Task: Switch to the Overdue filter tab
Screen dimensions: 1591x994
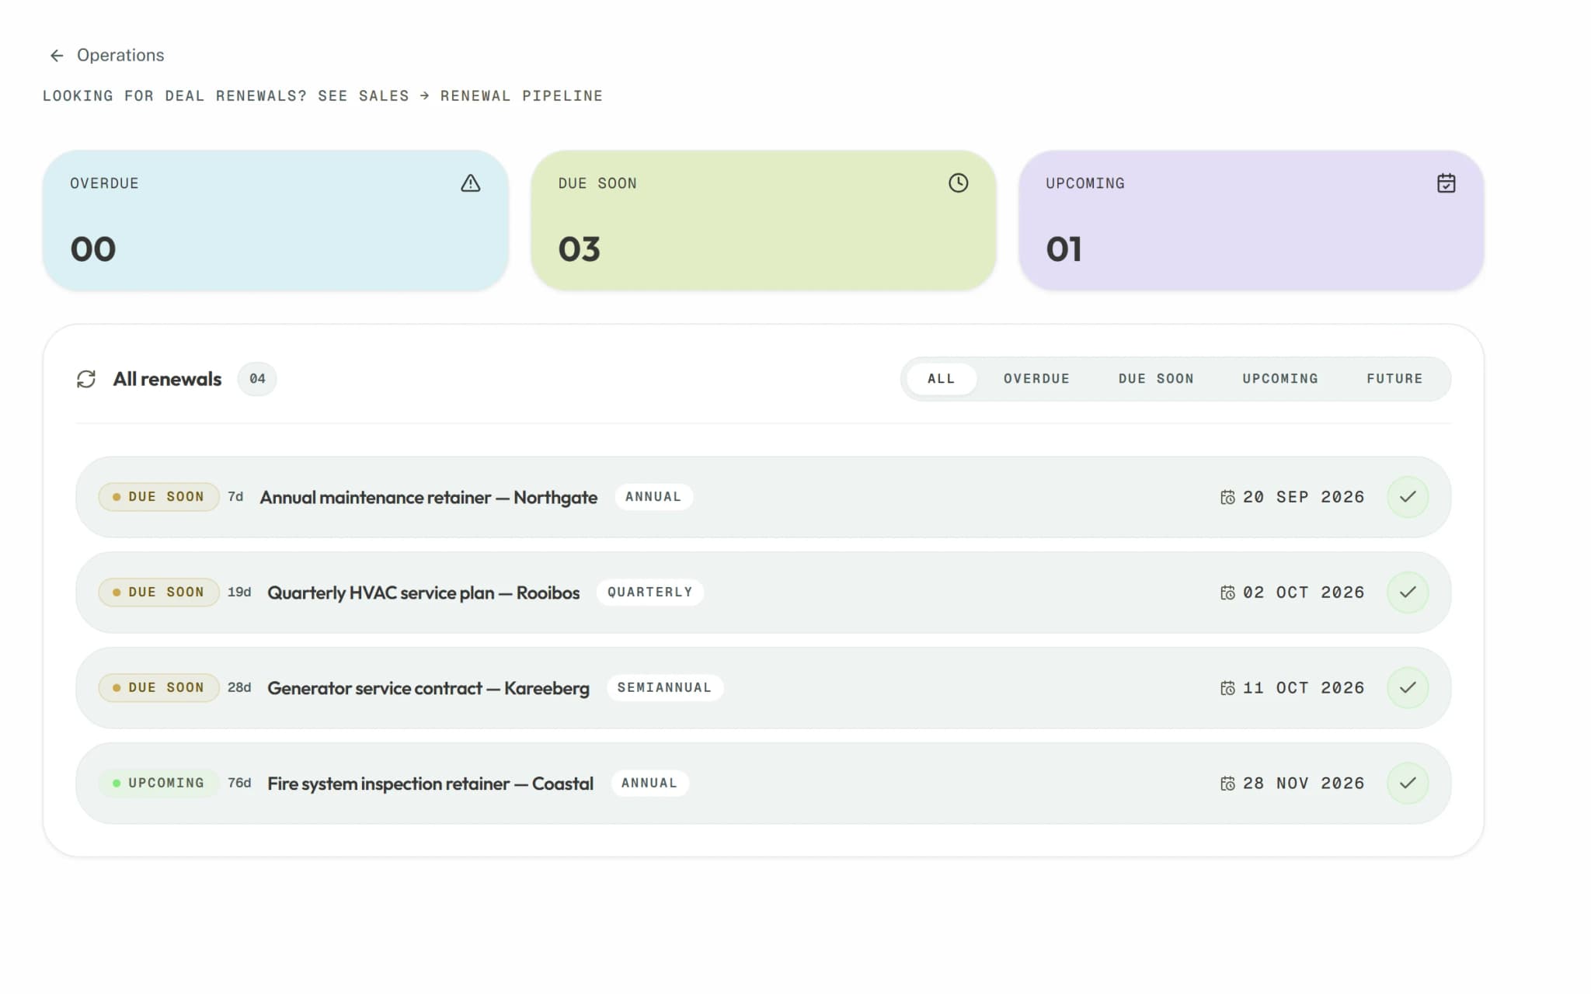Action: [x=1036, y=379]
